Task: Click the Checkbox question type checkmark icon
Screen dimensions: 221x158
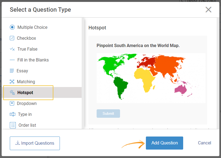Action: 12,38
